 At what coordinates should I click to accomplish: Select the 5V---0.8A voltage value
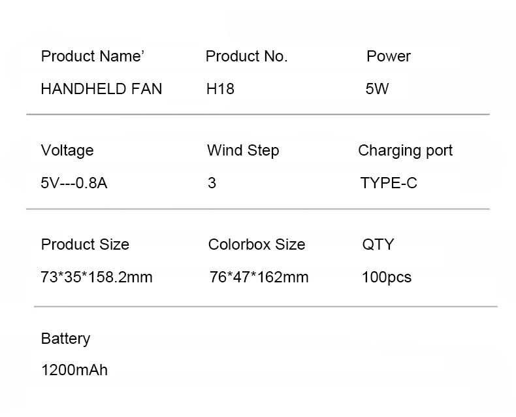pyautogui.click(x=74, y=183)
